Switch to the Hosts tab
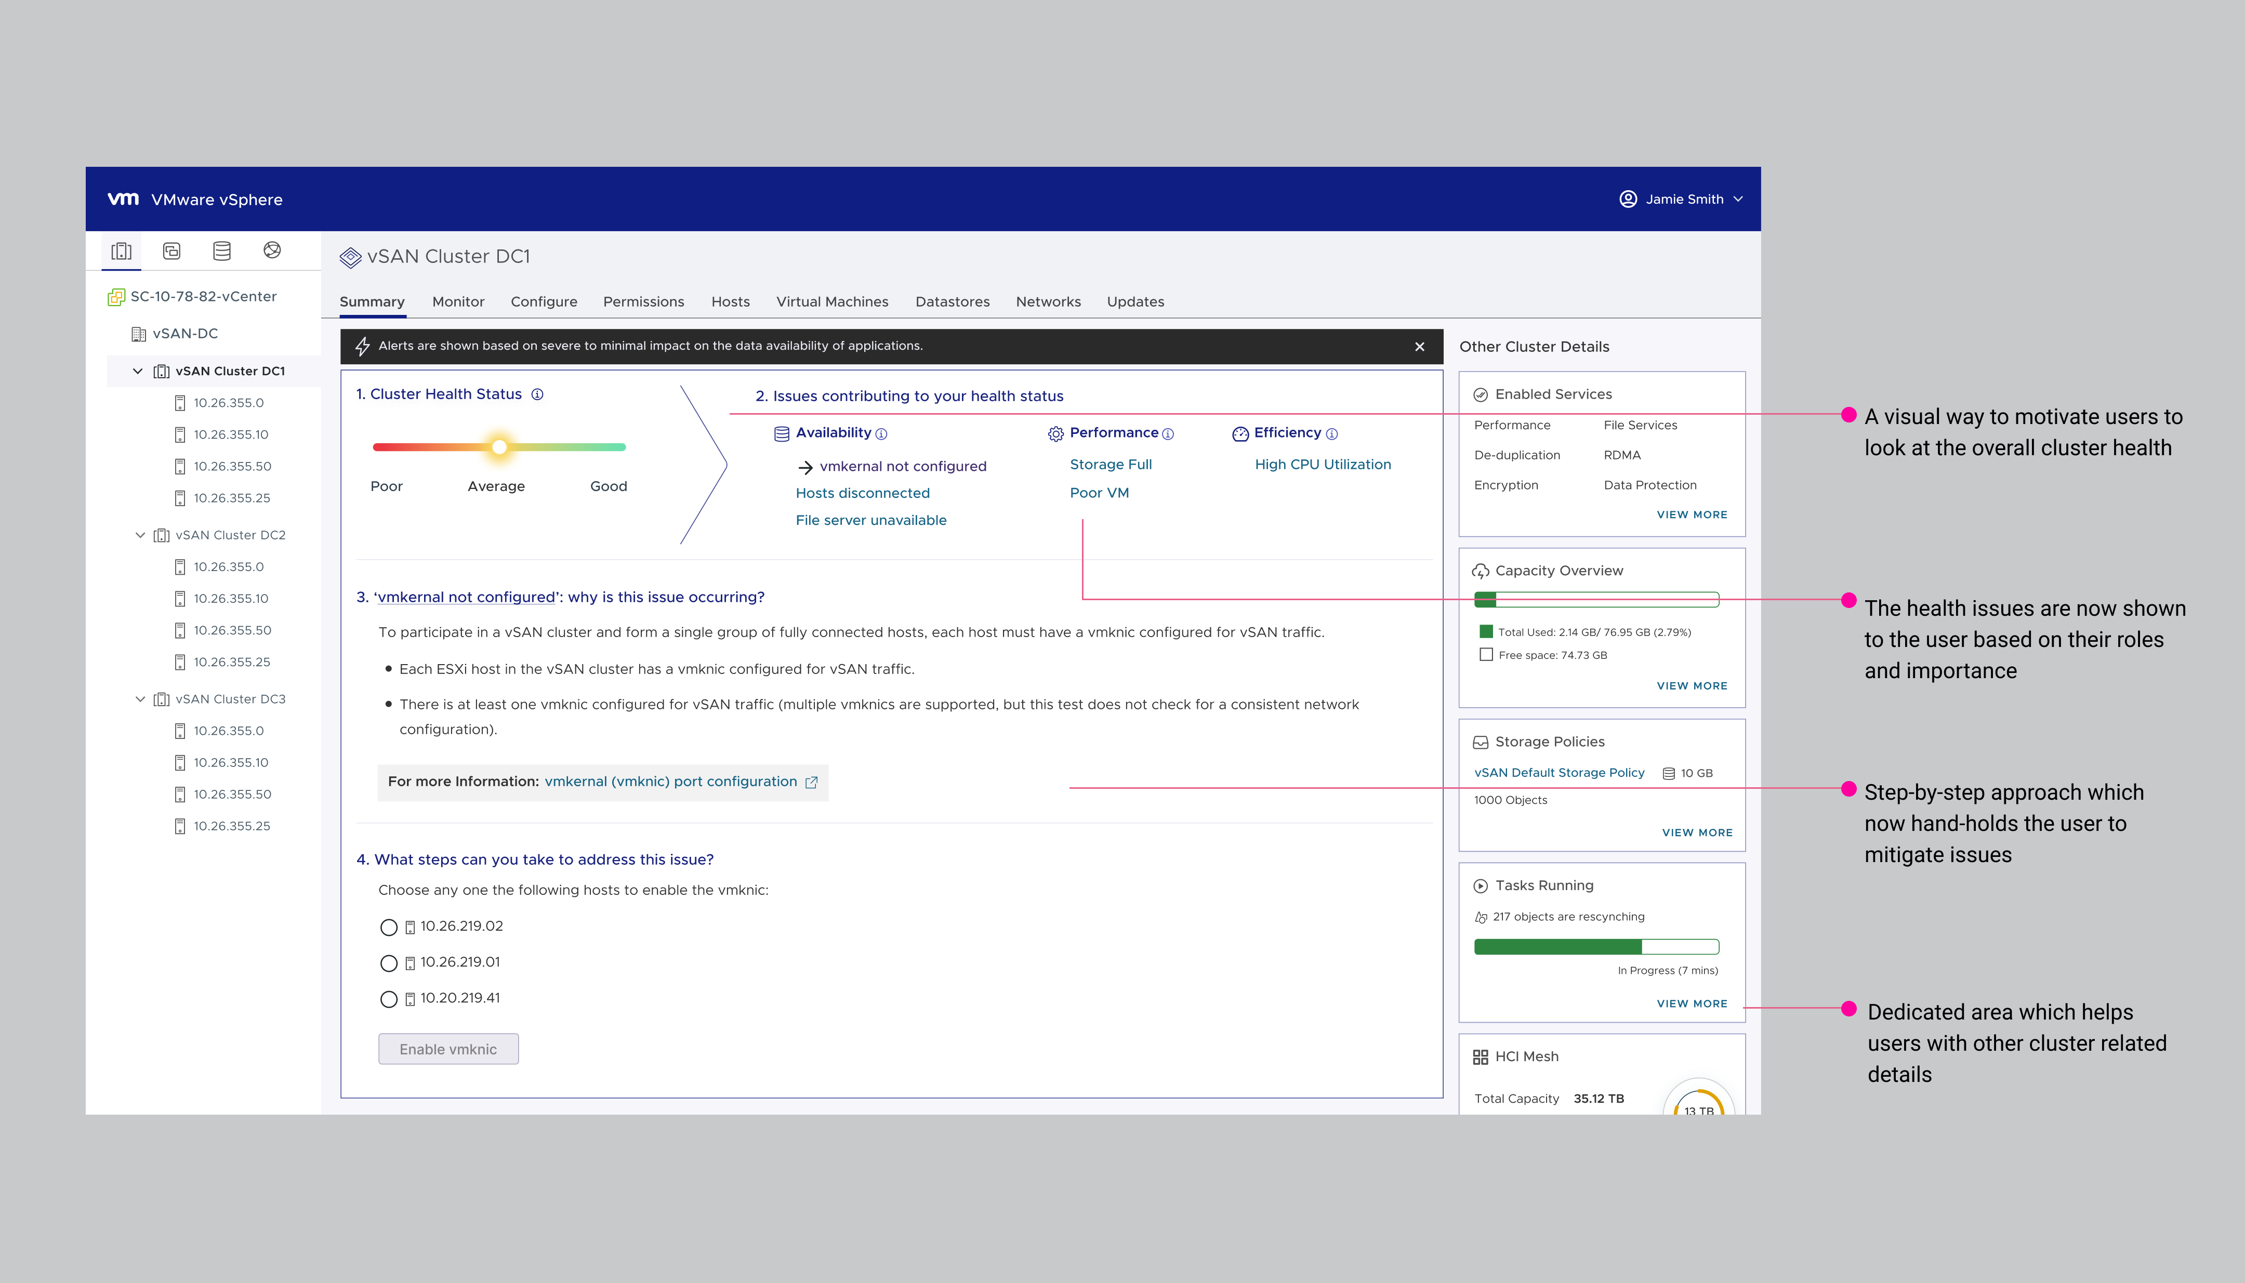This screenshot has height=1283, width=2245. coord(731,301)
